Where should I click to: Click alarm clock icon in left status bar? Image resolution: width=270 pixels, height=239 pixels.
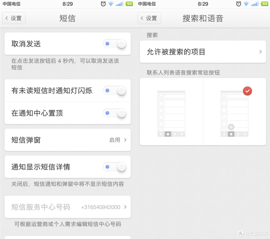(x=103, y=4)
